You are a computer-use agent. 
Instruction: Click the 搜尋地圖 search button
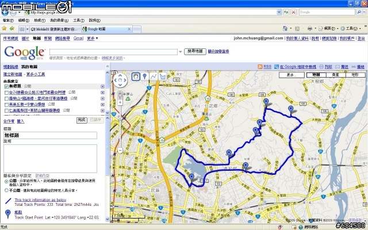(195, 51)
